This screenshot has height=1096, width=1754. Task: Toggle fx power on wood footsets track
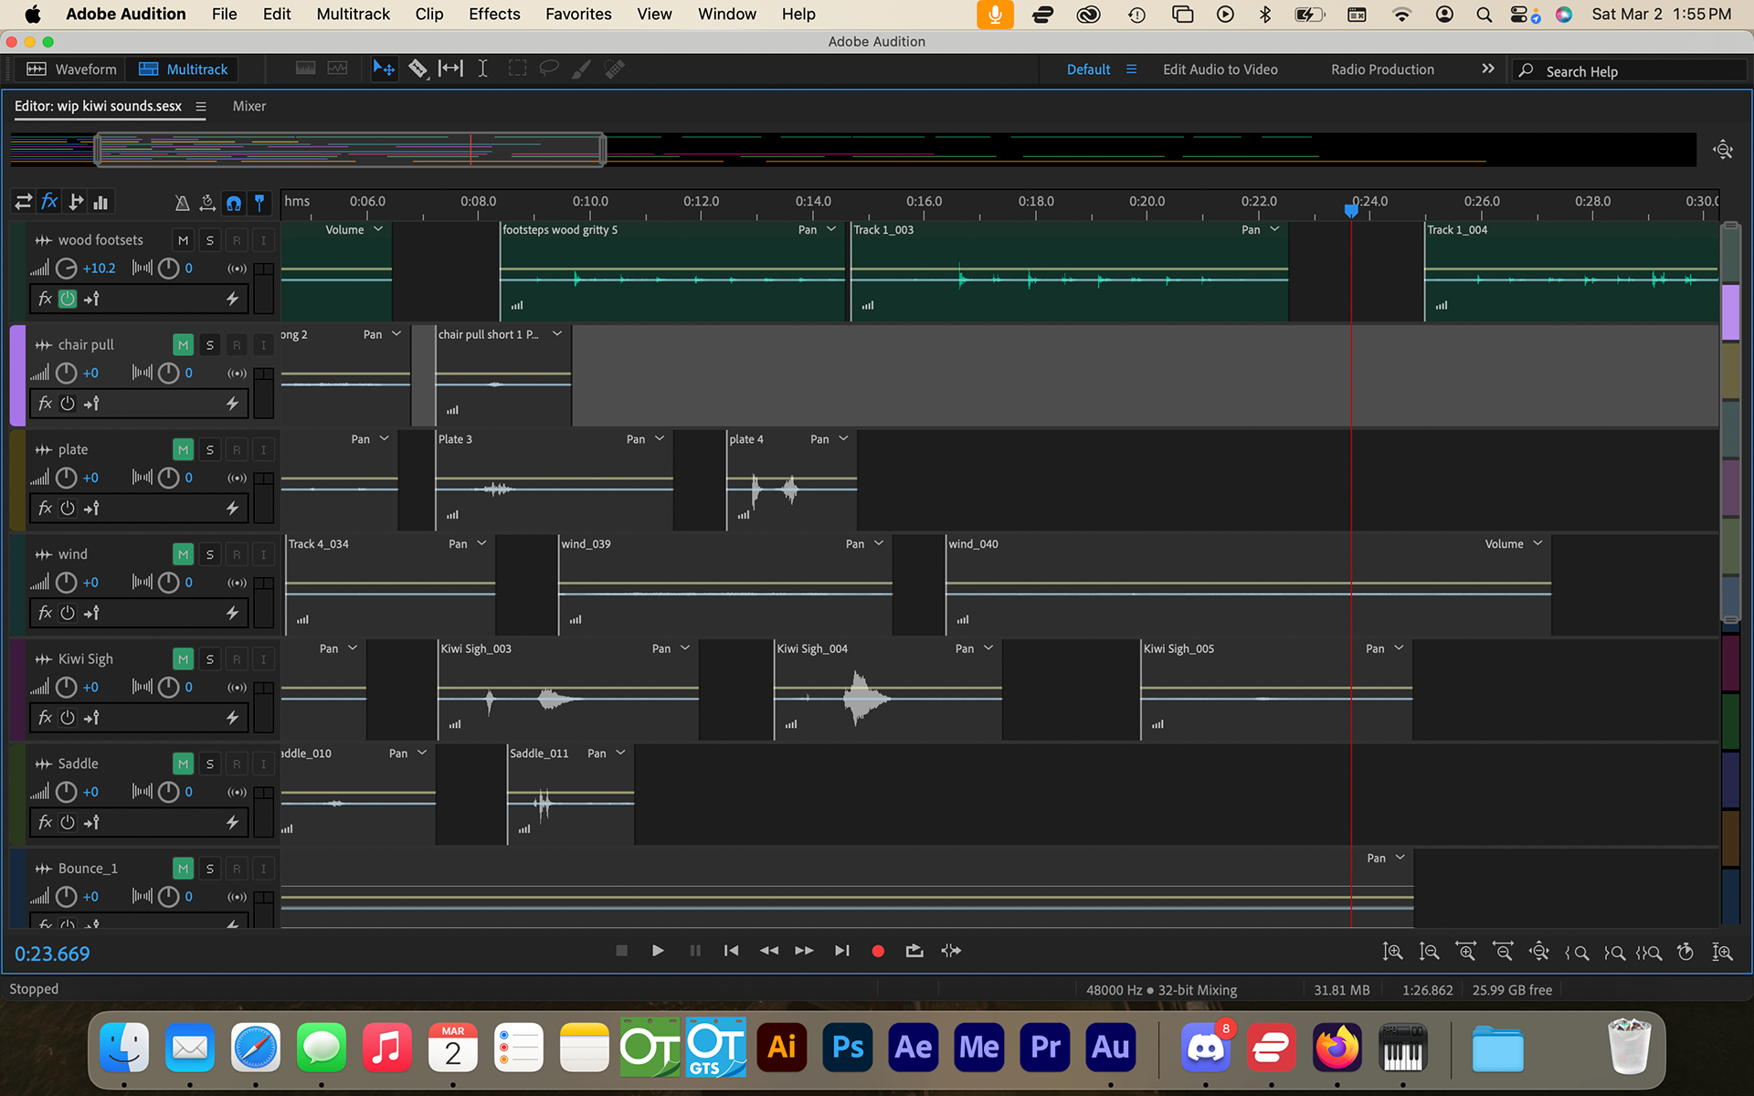click(x=68, y=299)
